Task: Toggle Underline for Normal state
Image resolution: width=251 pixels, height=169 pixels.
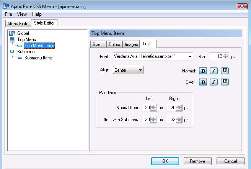Action: pos(225,71)
